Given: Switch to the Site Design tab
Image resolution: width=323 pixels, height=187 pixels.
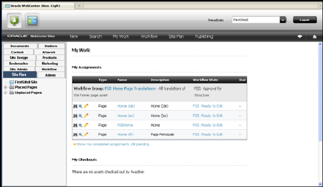Looking at the screenshot, I should click(x=19, y=58).
